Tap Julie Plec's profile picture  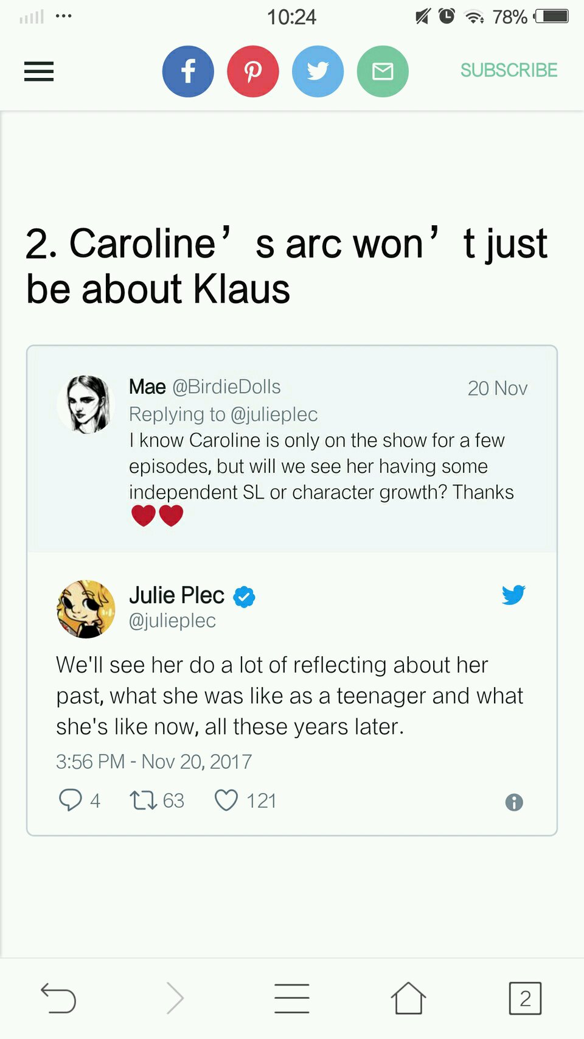[x=86, y=609]
